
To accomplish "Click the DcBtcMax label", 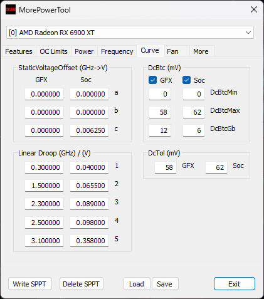I will pyautogui.click(x=225, y=110).
